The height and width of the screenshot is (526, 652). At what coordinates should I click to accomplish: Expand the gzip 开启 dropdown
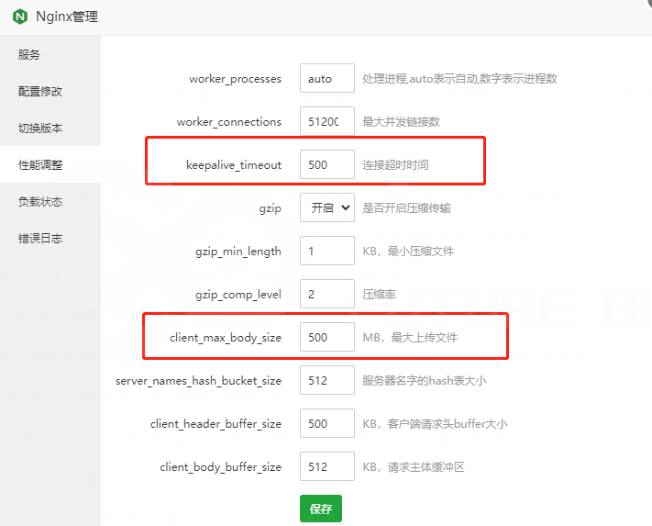pyautogui.click(x=327, y=207)
